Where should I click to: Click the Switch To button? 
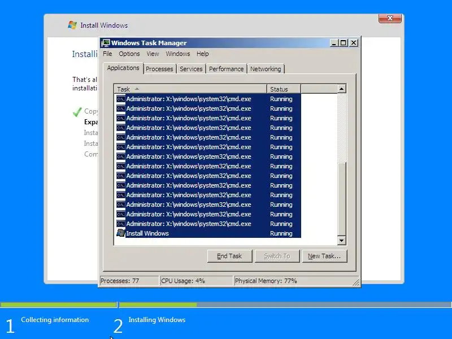pyautogui.click(x=277, y=256)
